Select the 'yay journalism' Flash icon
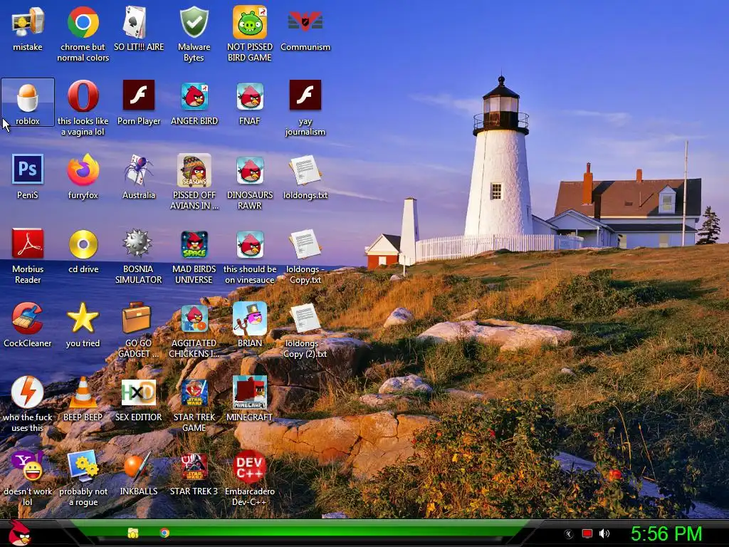 coord(305,95)
